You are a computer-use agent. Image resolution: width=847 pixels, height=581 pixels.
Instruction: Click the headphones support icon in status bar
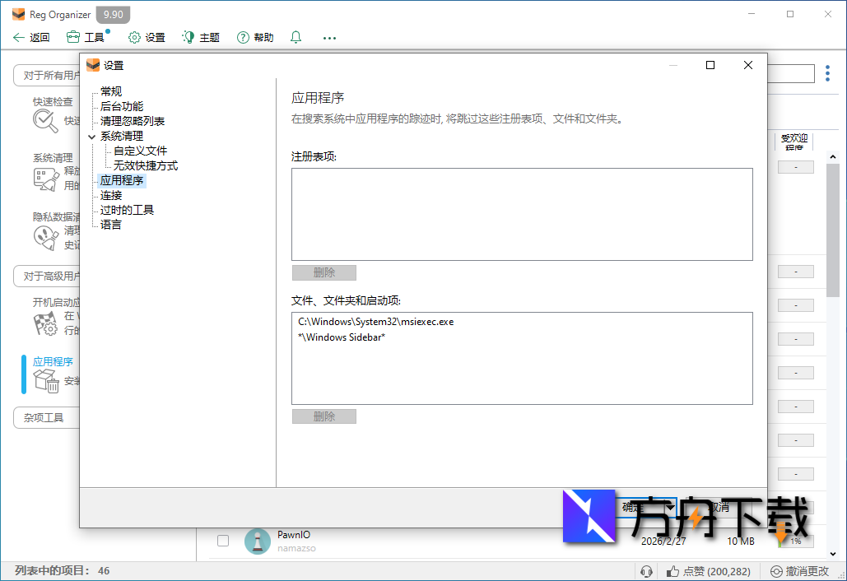[x=646, y=570]
